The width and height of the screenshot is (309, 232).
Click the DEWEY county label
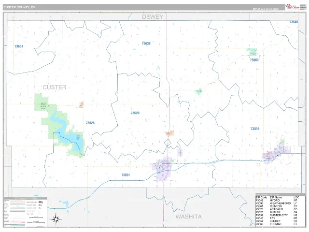click(x=153, y=17)
